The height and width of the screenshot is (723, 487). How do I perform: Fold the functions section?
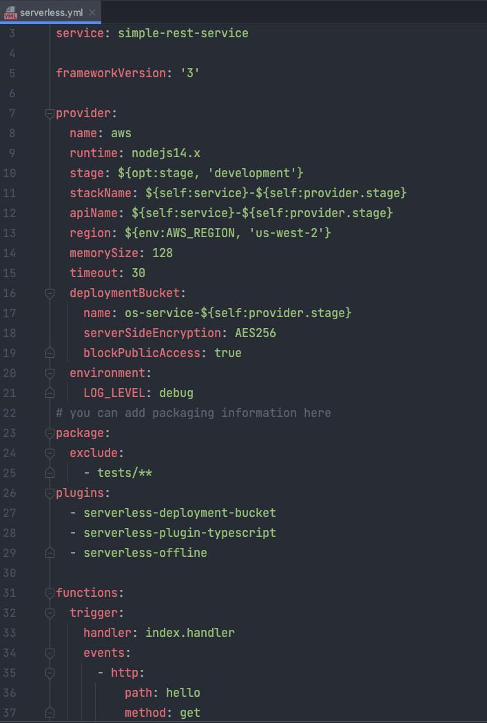pos(50,593)
